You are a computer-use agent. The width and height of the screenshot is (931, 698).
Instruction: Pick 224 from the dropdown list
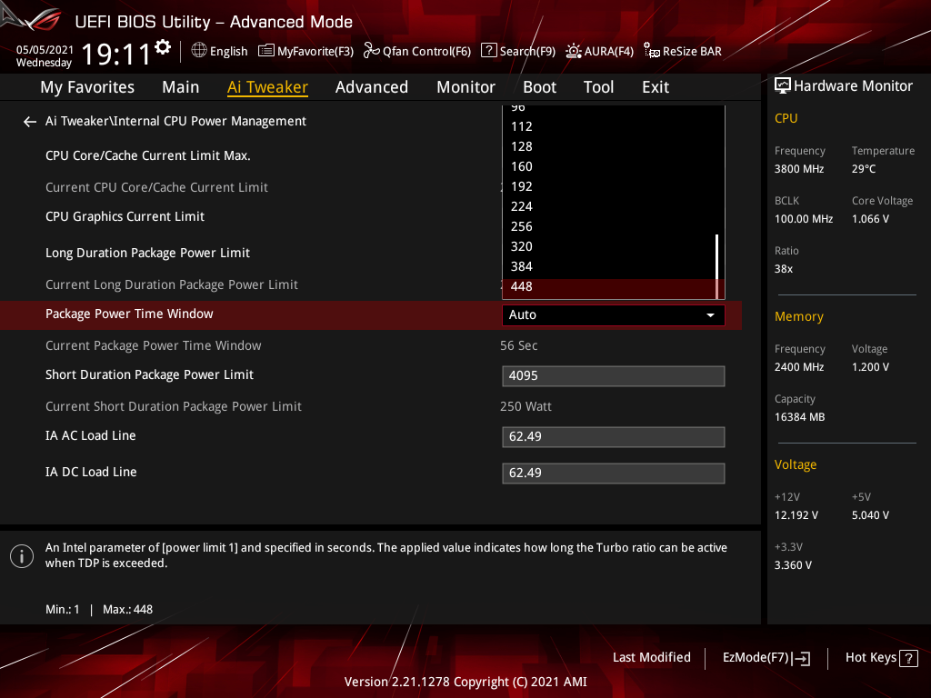coord(609,206)
